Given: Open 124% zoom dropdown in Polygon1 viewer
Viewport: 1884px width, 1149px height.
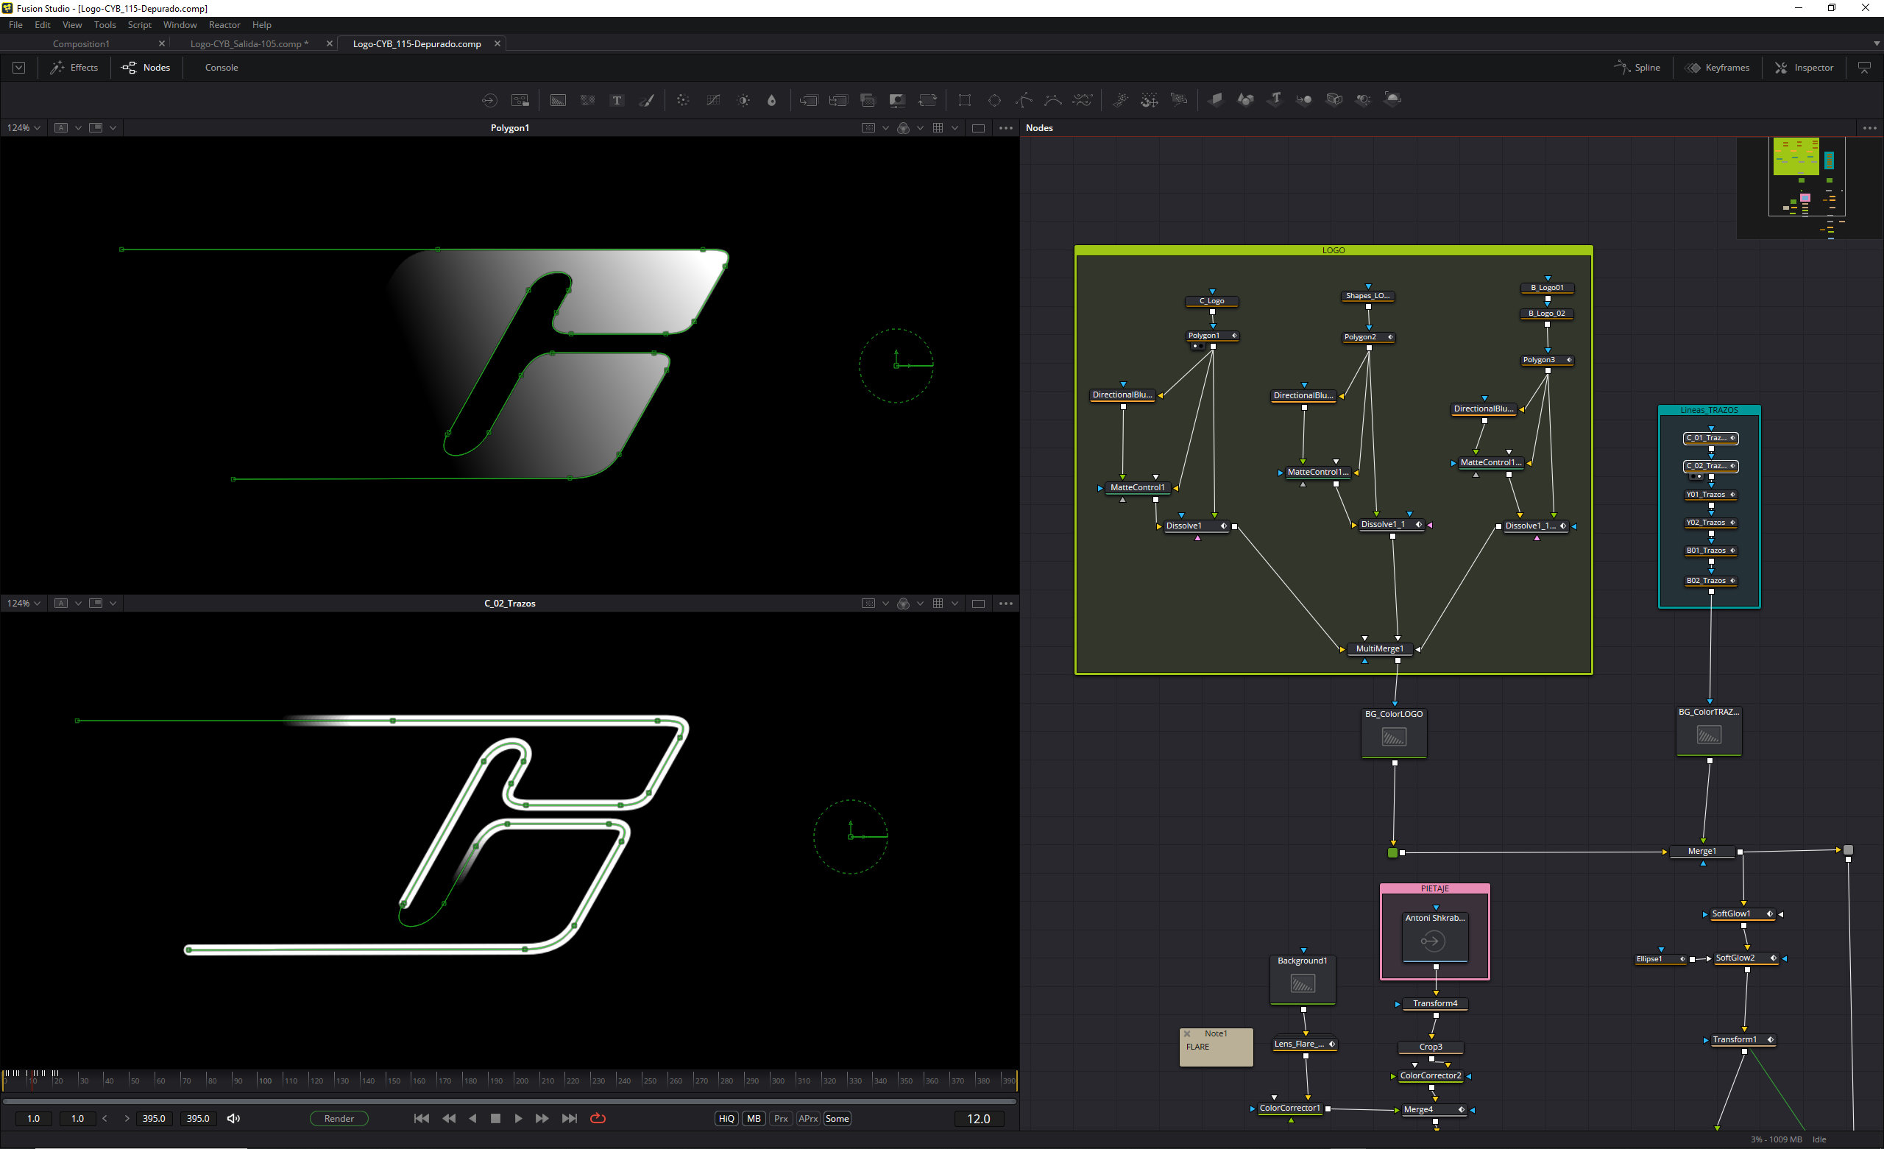Looking at the screenshot, I should click(x=24, y=128).
